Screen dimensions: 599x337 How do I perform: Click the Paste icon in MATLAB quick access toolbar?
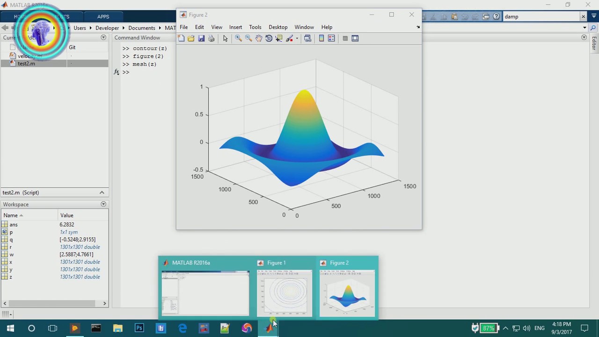tap(454, 17)
